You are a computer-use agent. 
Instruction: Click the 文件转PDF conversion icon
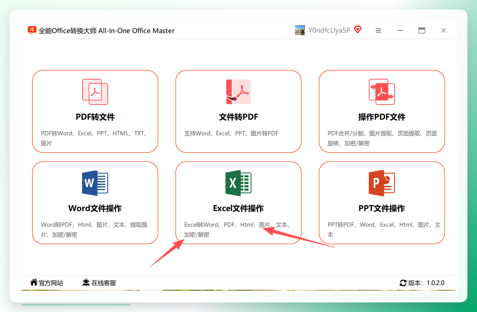238,92
